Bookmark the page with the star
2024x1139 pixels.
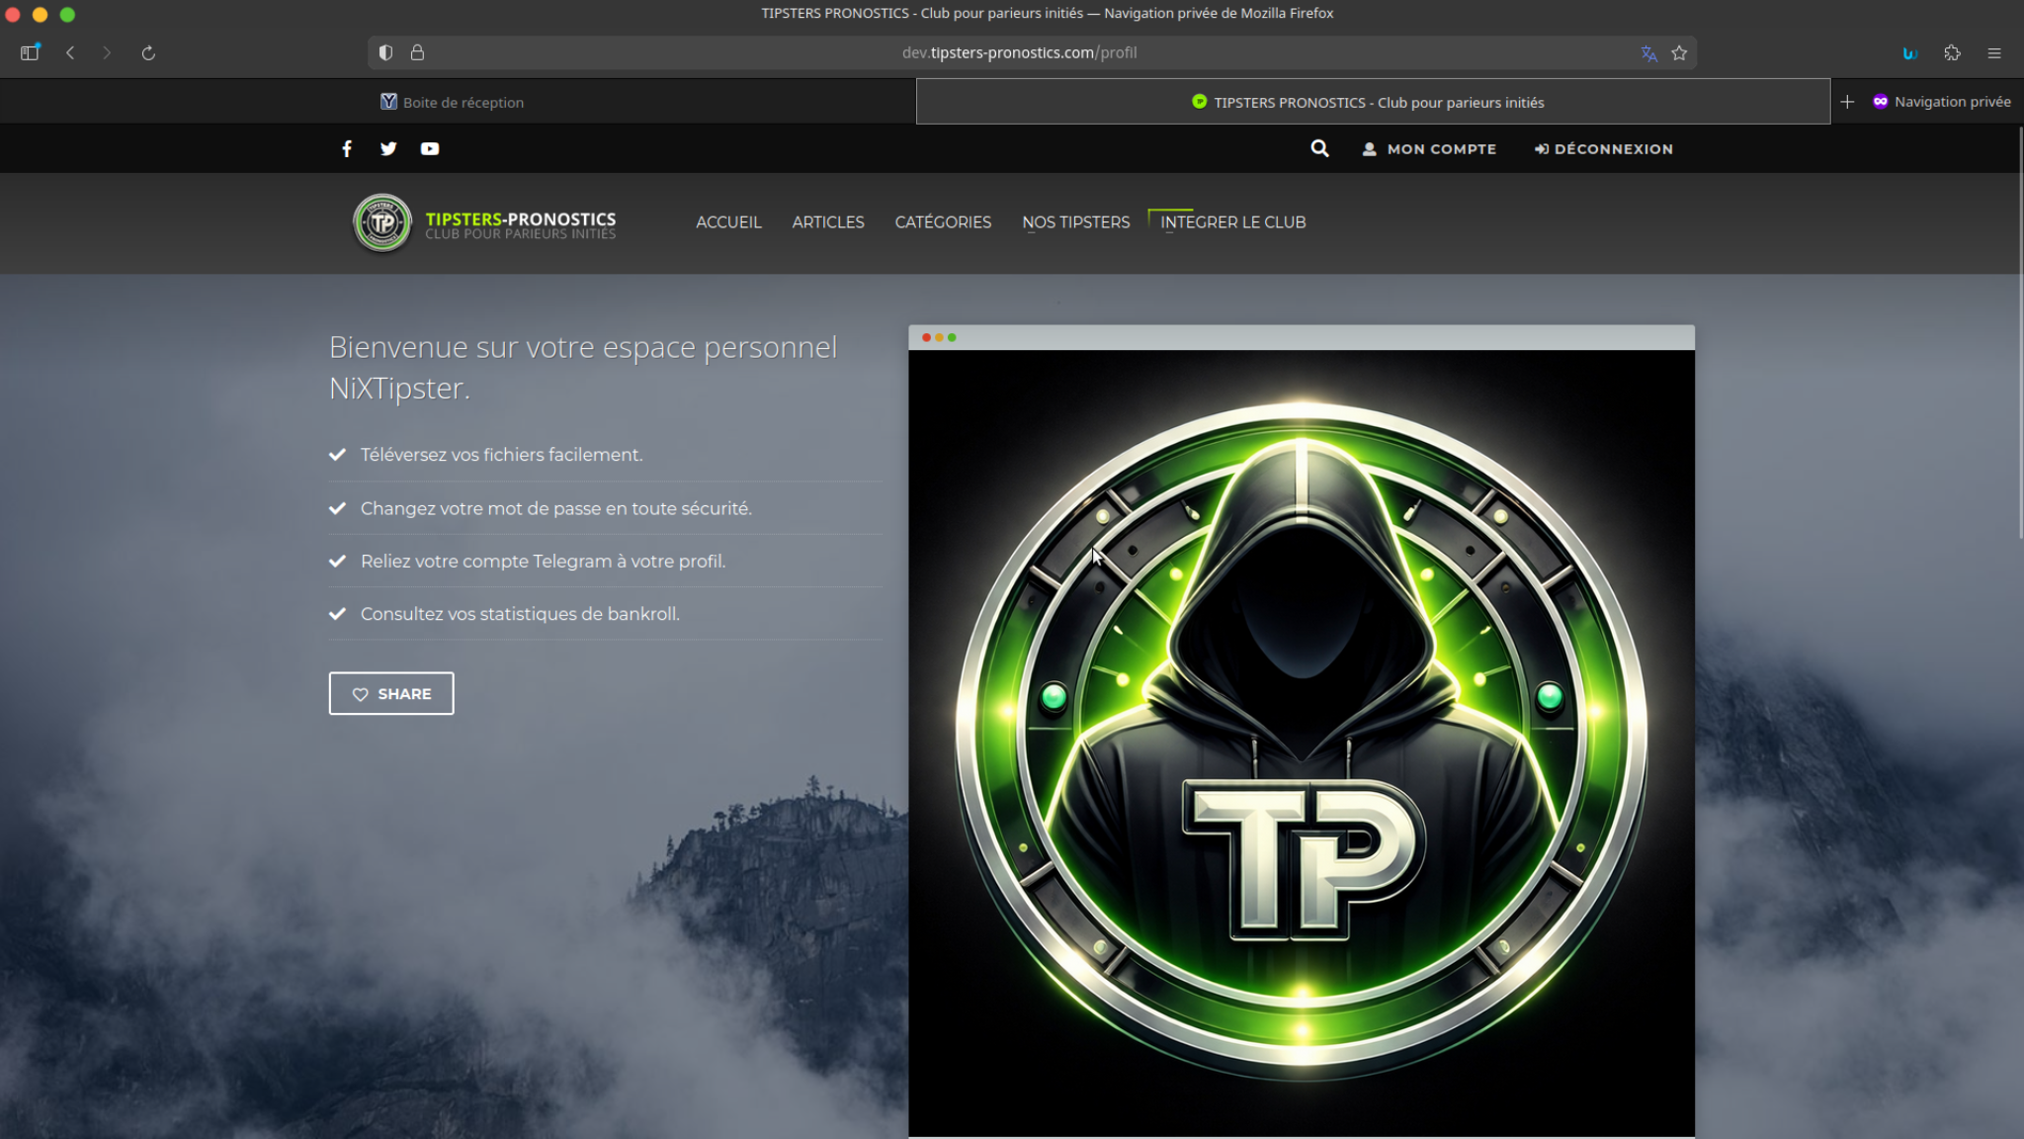coord(1679,52)
